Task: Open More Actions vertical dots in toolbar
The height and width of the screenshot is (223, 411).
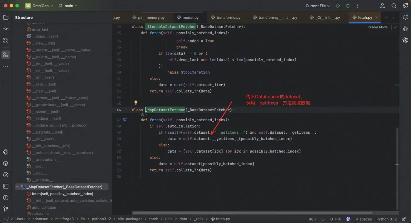Action: tap(358, 6)
